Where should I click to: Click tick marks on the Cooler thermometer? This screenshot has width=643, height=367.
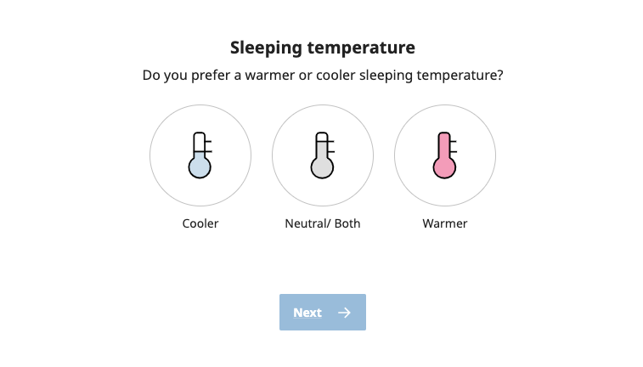[x=208, y=146]
